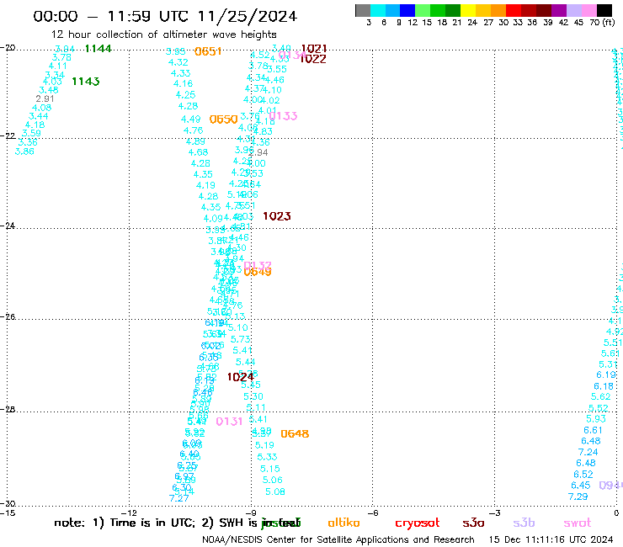Image resolution: width=623 pixels, height=547 pixels.
Task: Select the pink legend swatch
Action: coord(589,10)
